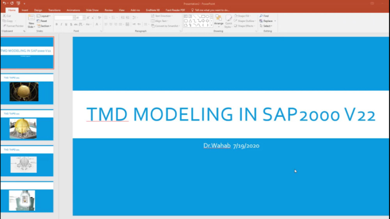Toggle Bold formatting
390x219 pixels.
pos(56,24)
